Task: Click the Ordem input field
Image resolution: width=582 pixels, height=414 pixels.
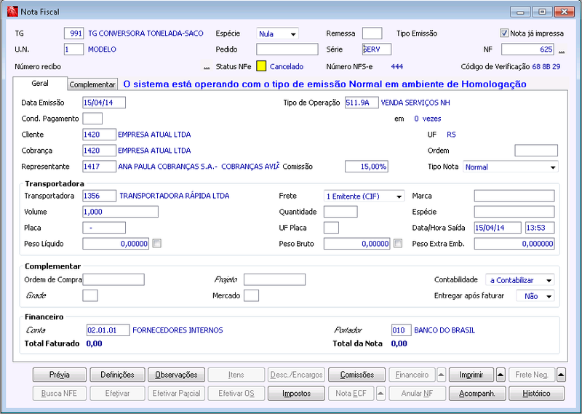Action: point(536,151)
